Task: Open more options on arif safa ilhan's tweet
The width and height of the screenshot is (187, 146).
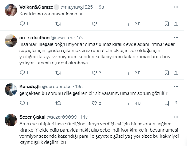Action: click(x=176, y=37)
